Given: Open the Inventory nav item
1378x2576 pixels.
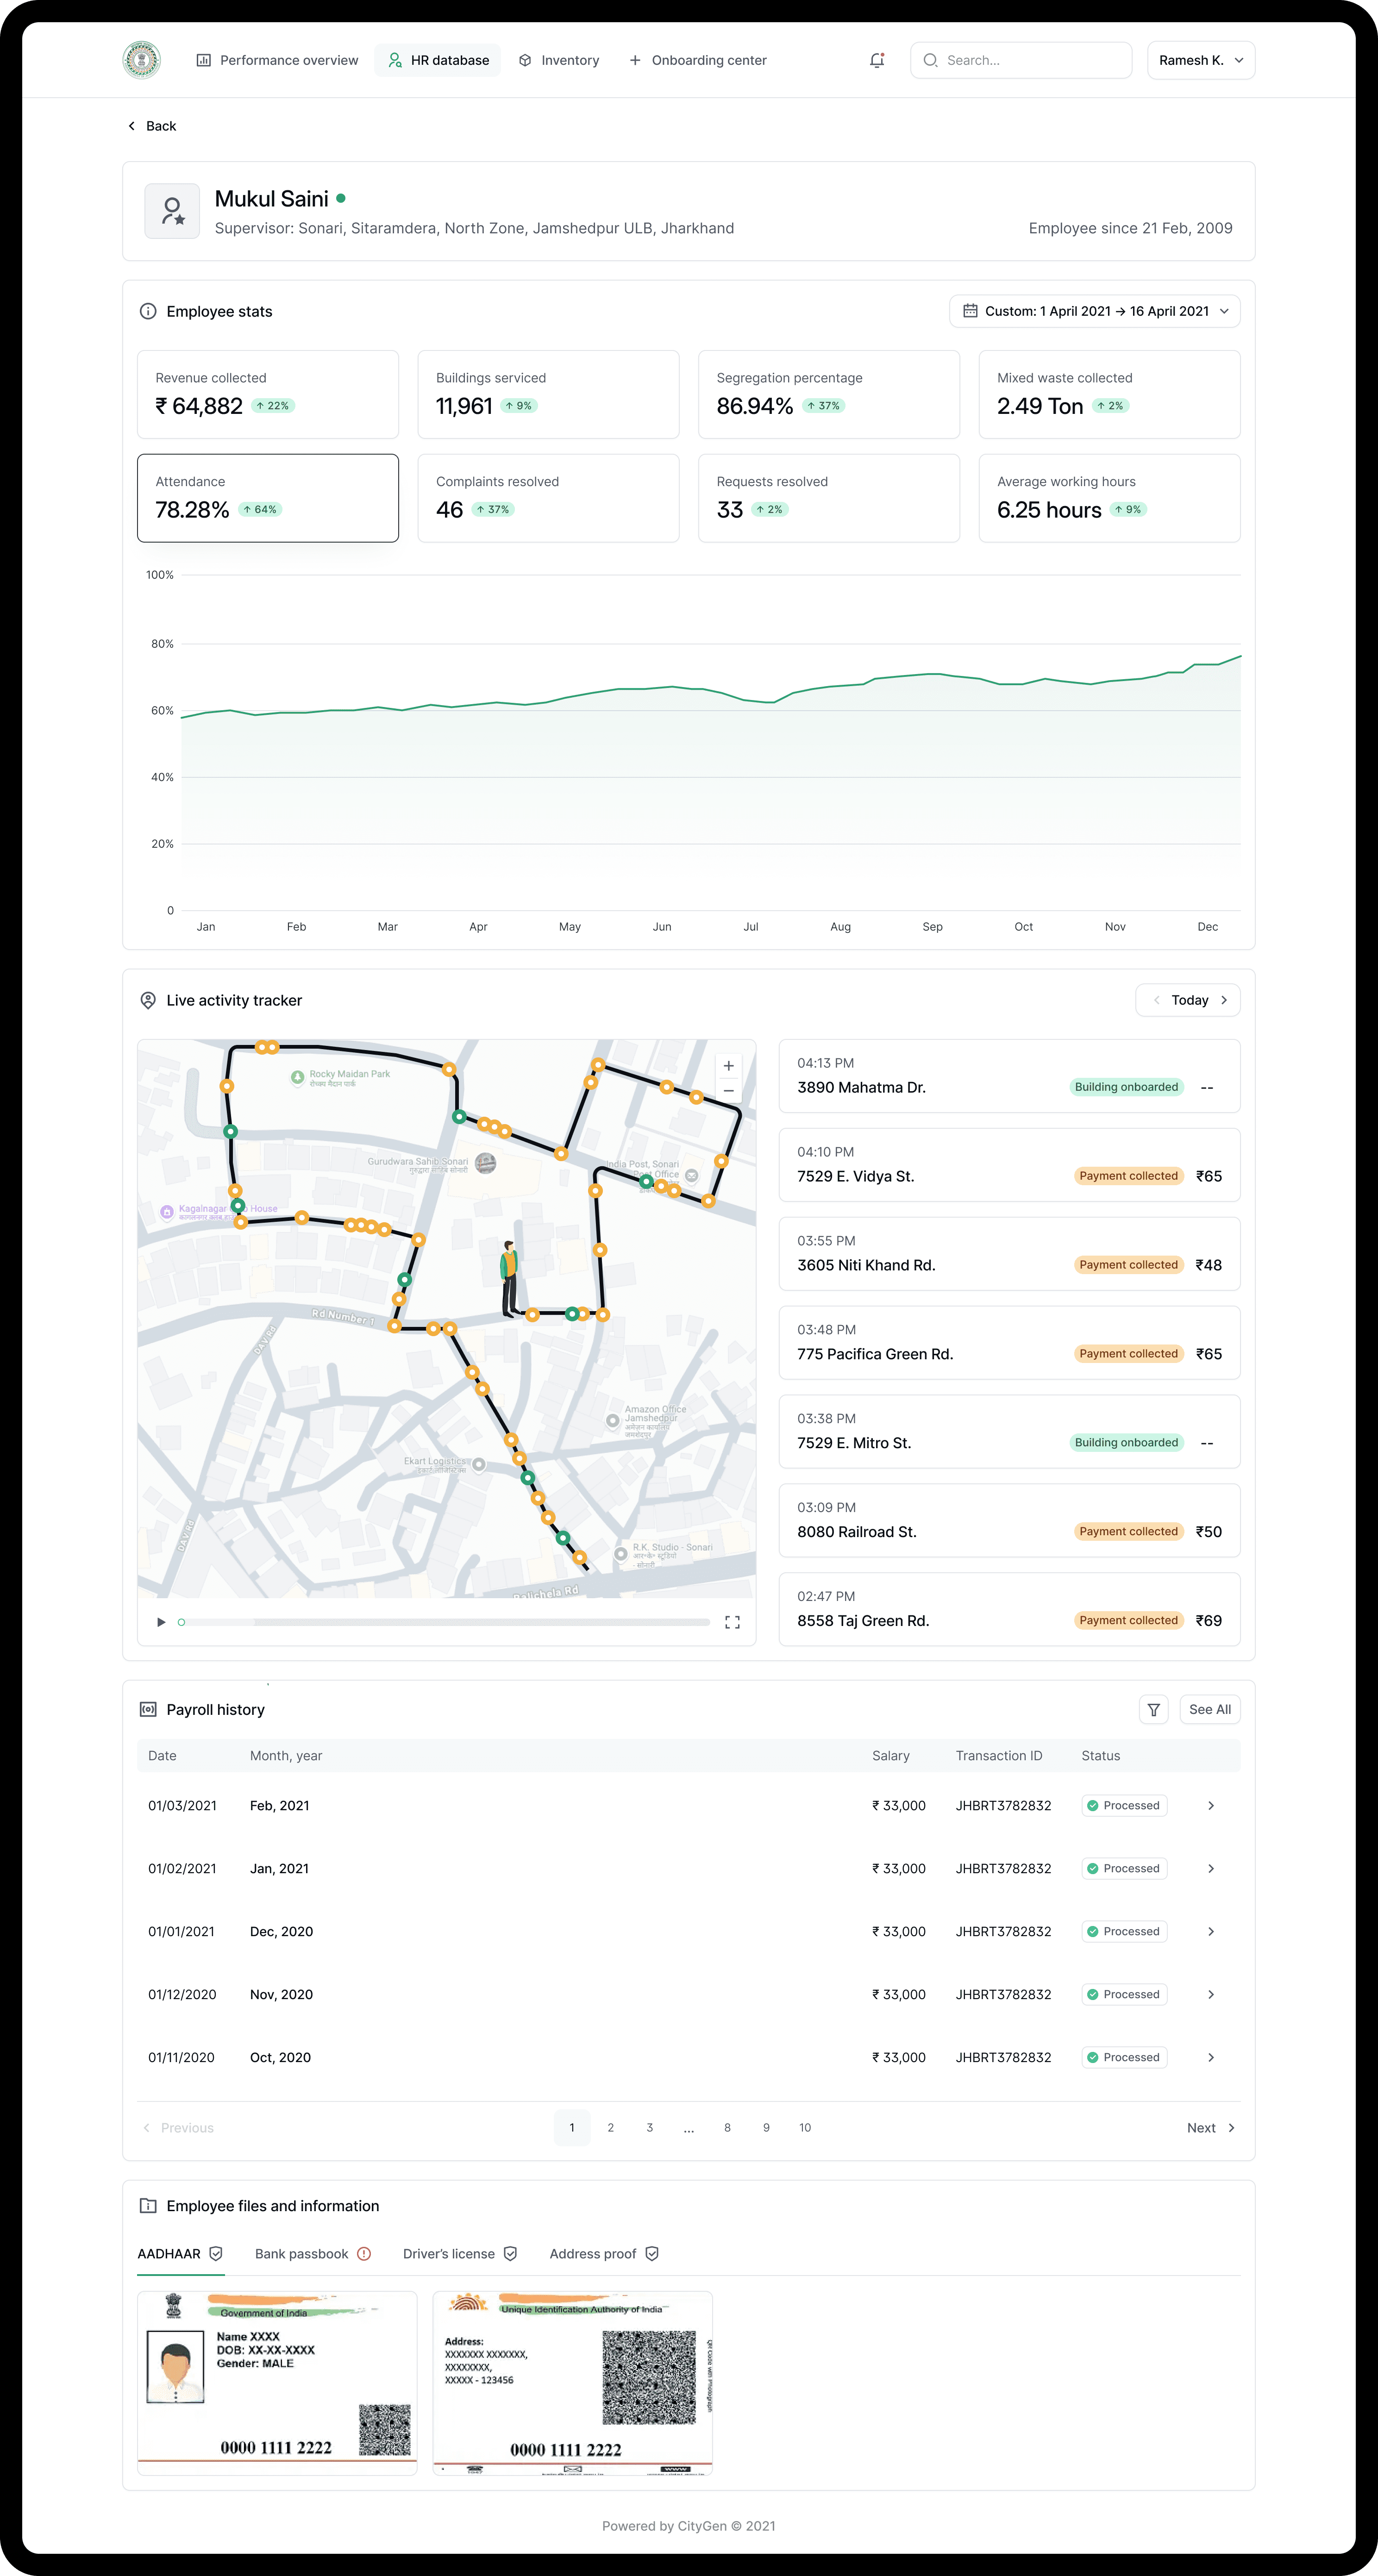Looking at the screenshot, I should pyautogui.click(x=559, y=60).
